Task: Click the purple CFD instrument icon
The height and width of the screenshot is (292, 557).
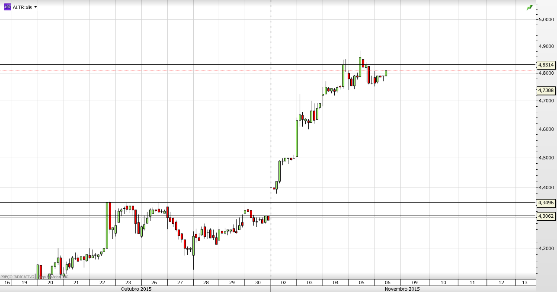Action: [x=7, y=7]
